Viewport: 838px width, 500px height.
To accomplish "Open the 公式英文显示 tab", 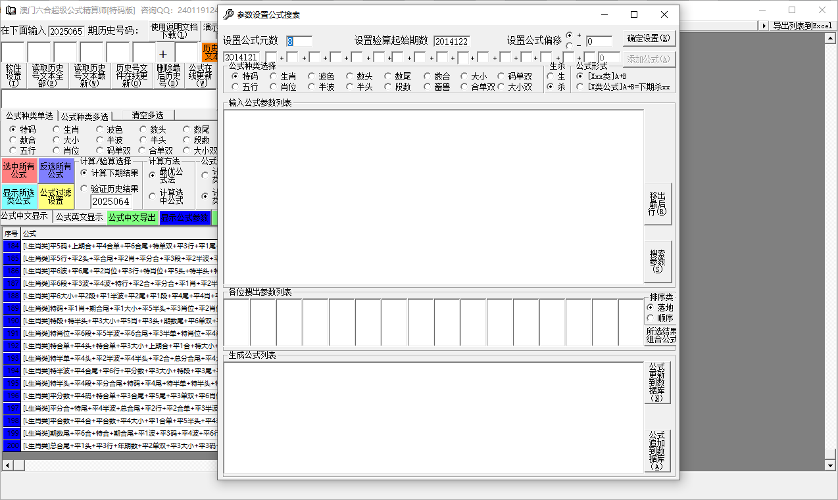I will click(x=79, y=217).
